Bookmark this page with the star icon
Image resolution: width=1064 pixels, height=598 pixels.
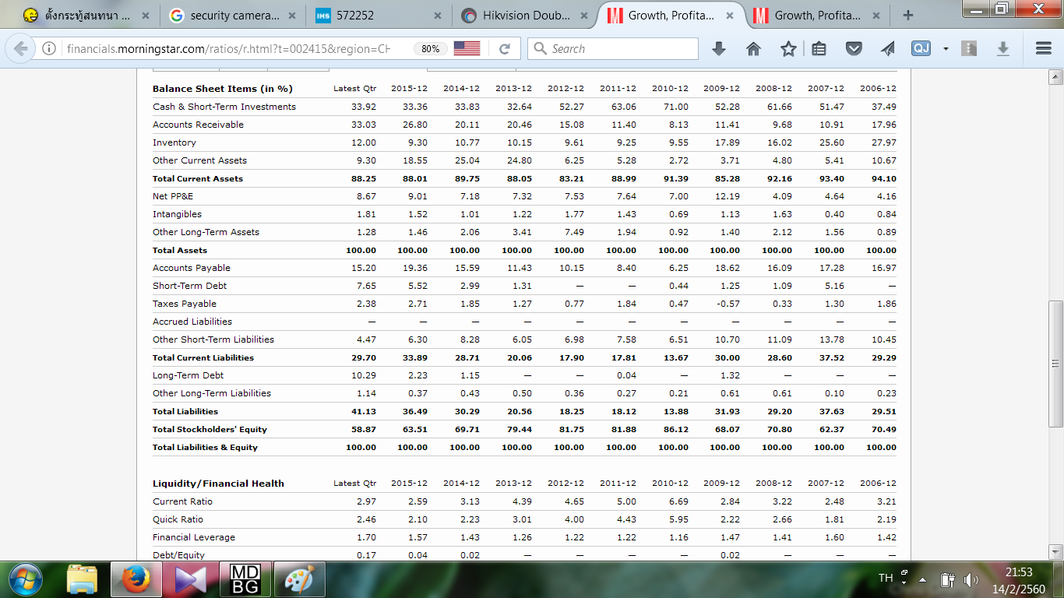pyautogui.click(x=788, y=49)
